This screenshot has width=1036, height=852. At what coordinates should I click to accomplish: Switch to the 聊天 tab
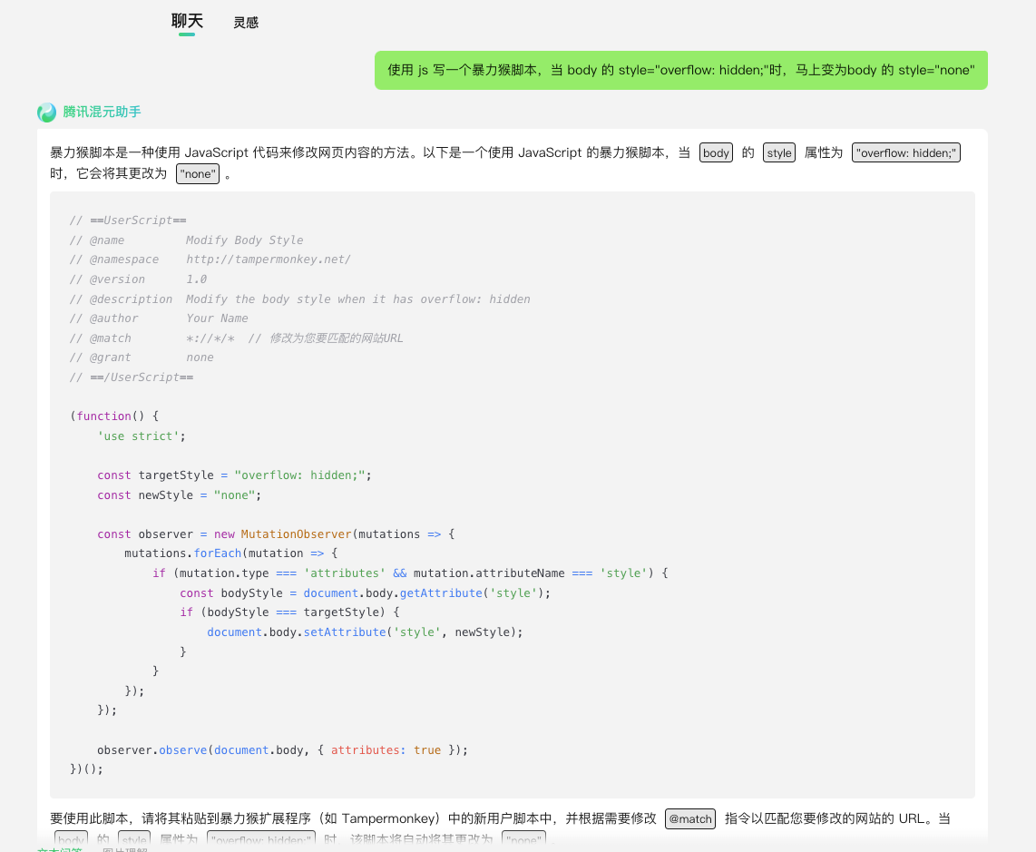tap(187, 21)
